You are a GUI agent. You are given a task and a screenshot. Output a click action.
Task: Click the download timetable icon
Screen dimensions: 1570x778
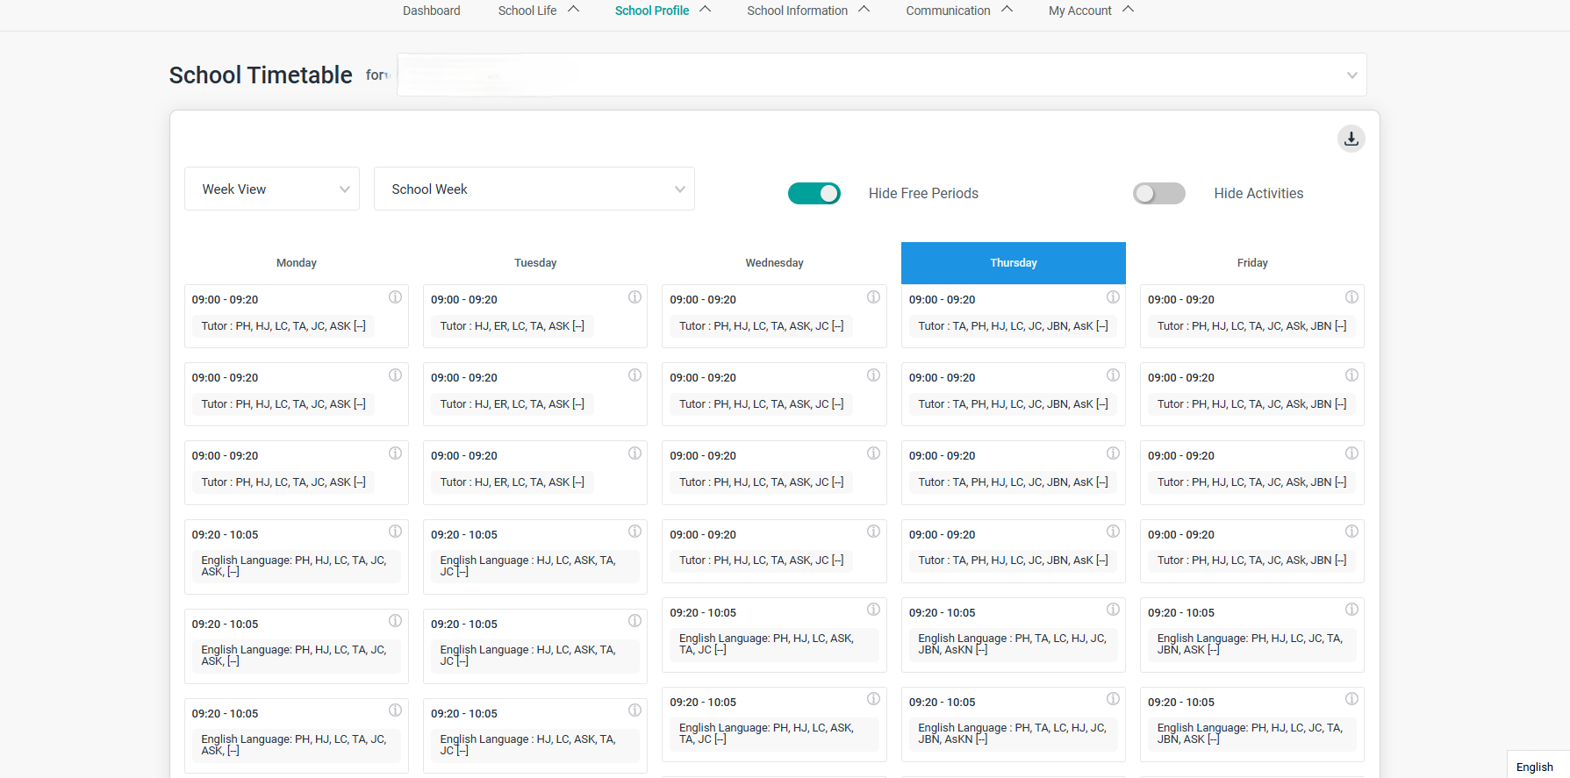point(1351,139)
